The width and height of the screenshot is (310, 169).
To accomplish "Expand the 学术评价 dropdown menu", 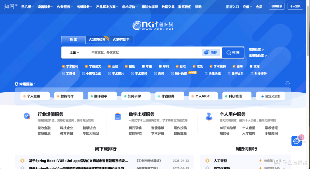I will [x=130, y=7].
